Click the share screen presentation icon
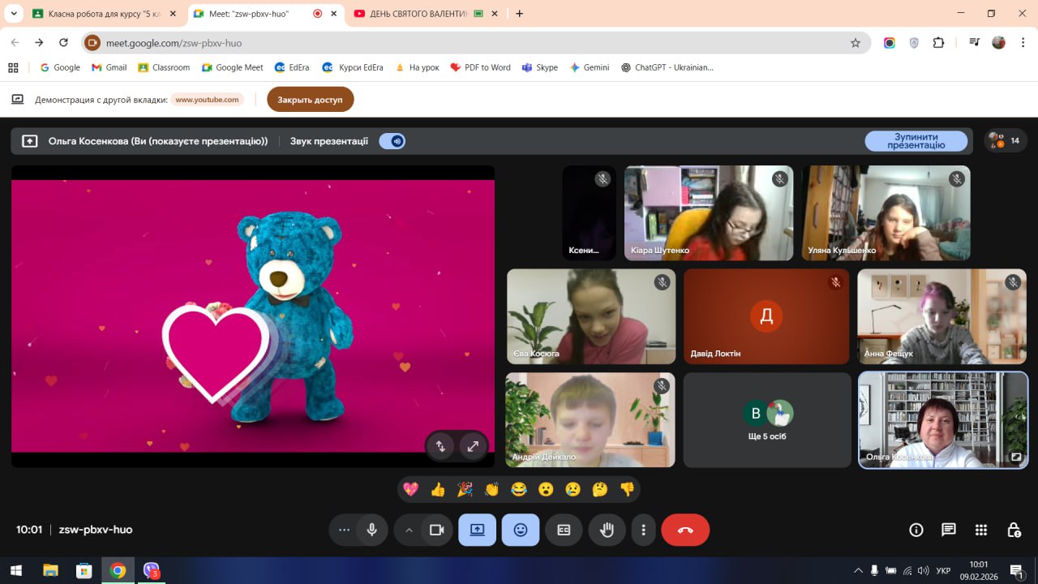Viewport: 1038px width, 584px height. (477, 530)
